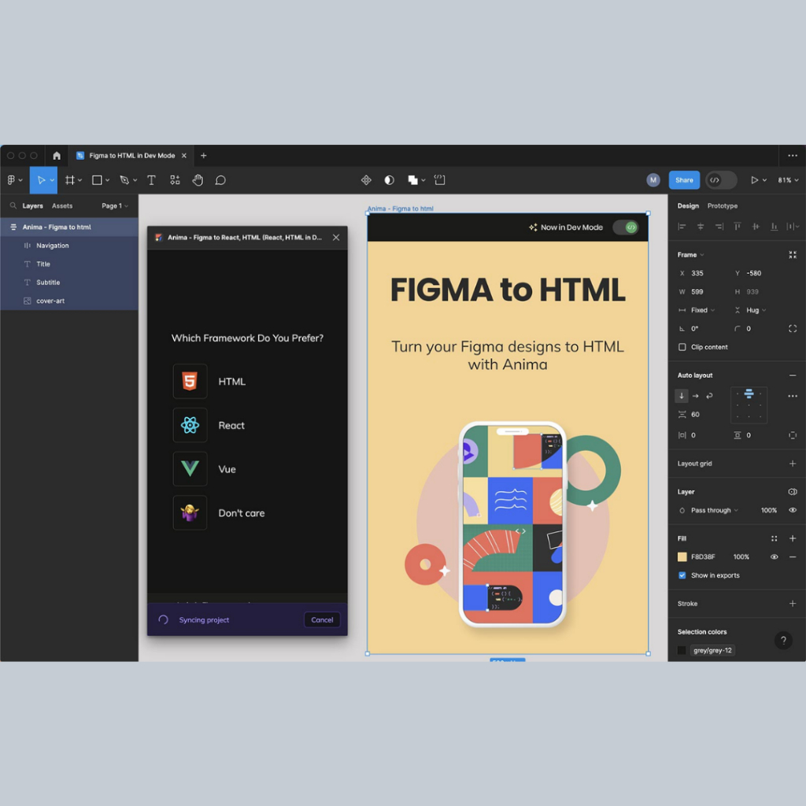Toggle the Dev Mode switch in toolbar

coord(720,180)
